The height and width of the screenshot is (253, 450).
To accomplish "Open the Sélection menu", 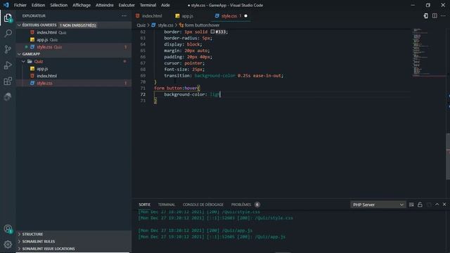I will [59, 5].
